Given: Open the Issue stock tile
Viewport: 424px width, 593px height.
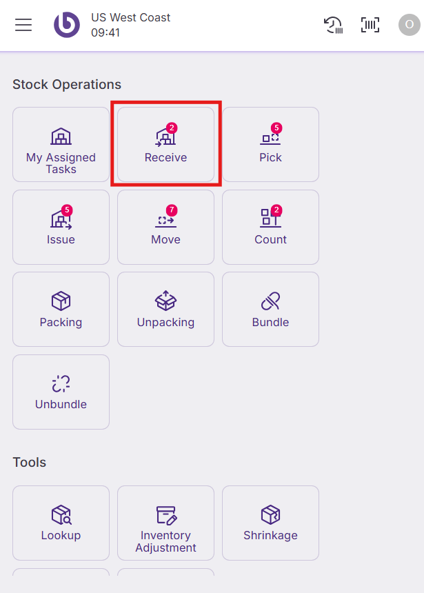Looking at the screenshot, I should tap(61, 227).
